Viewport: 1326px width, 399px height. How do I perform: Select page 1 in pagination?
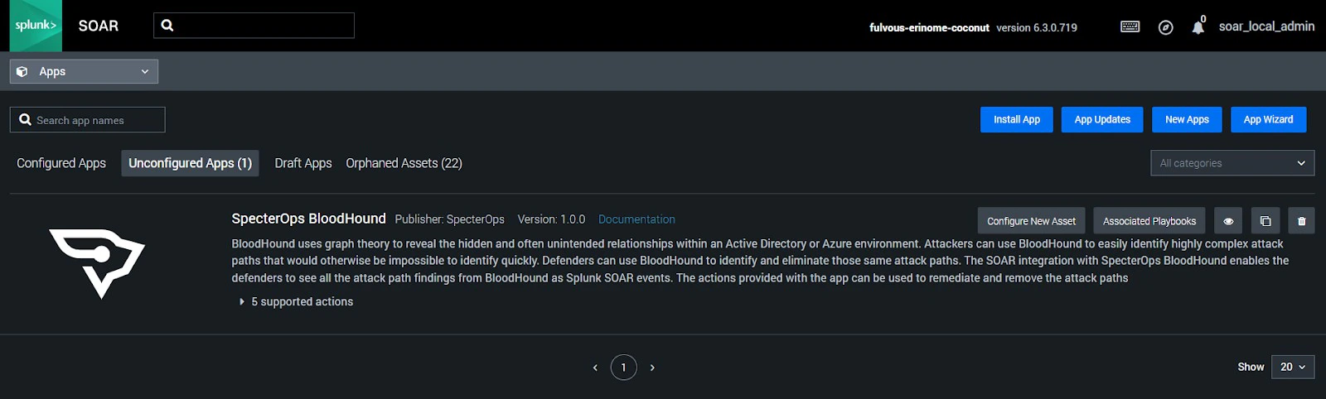[x=623, y=368]
